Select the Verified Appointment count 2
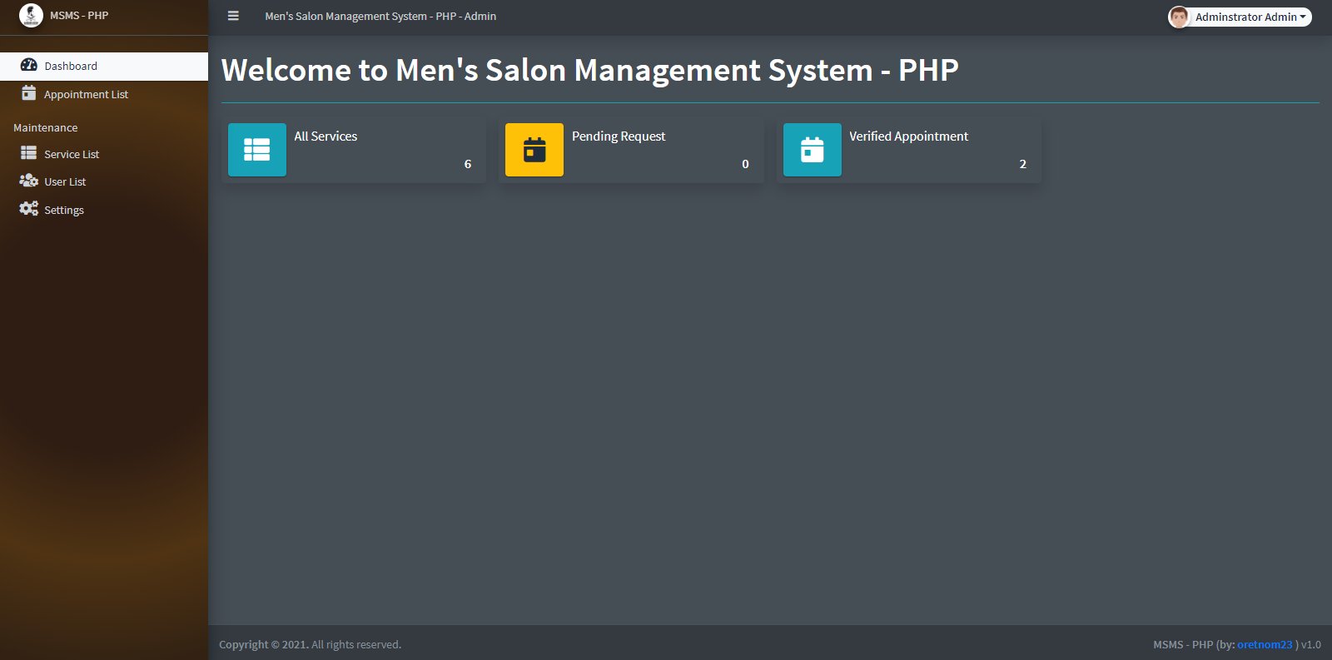 pyautogui.click(x=1023, y=164)
